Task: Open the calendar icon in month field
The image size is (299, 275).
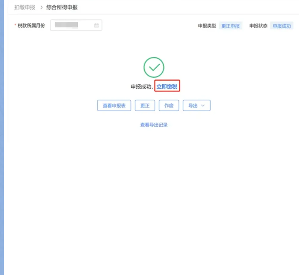Action: click(97, 26)
